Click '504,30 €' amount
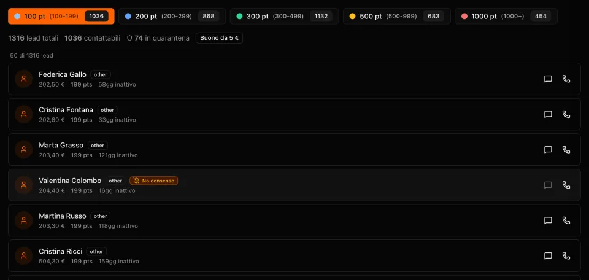The height and width of the screenshot is (280, 589). (52, 261)
